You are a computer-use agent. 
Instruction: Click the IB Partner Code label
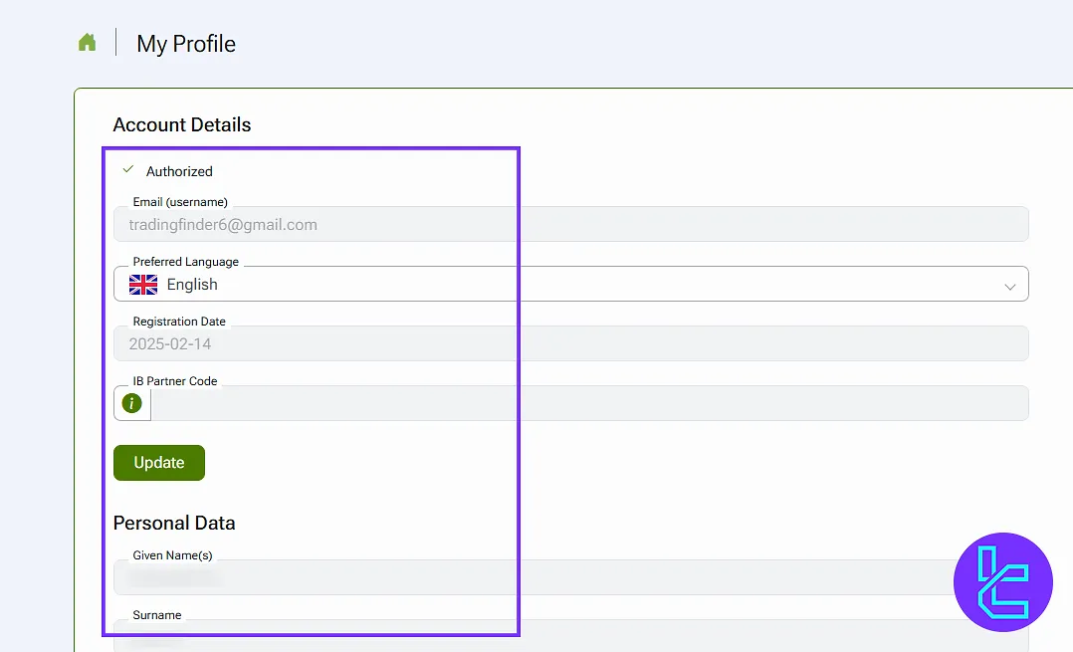(175, 381)
